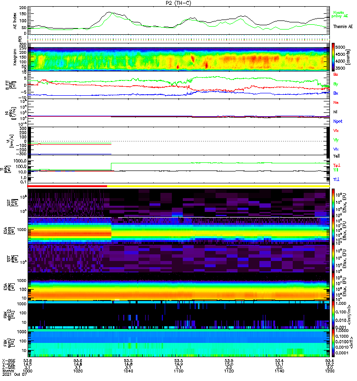Click the 1120 time tick label
The width and height of the screenshot is (357, 381).
point(229,371)
